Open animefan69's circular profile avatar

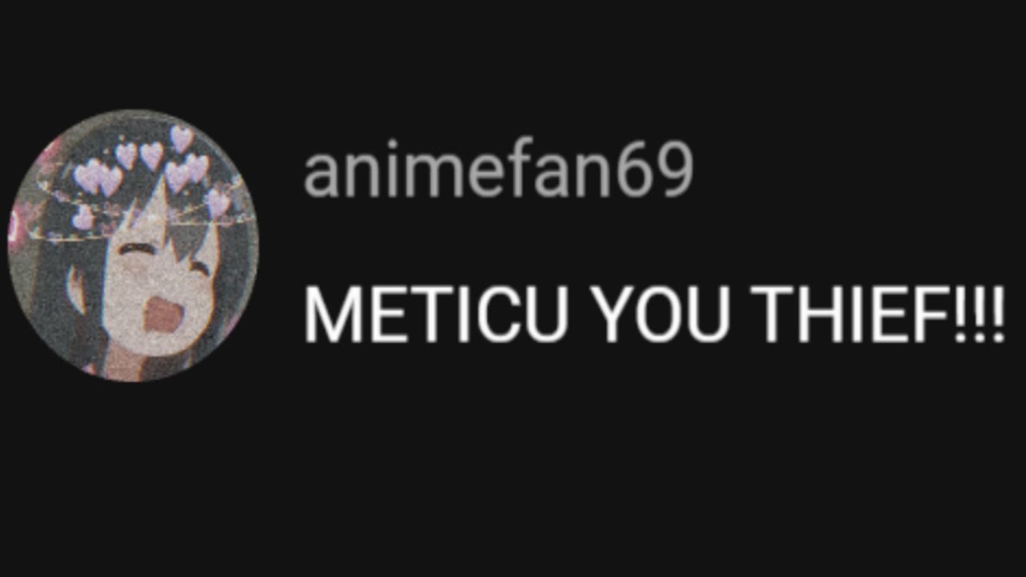[133, 245]
